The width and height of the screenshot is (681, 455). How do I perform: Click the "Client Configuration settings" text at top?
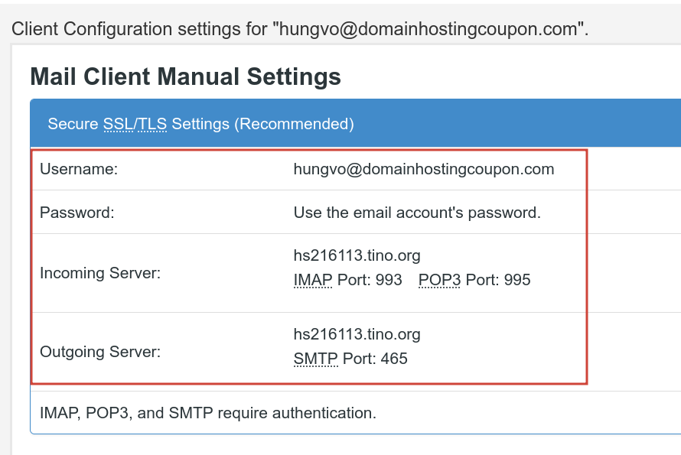point(138,29)
